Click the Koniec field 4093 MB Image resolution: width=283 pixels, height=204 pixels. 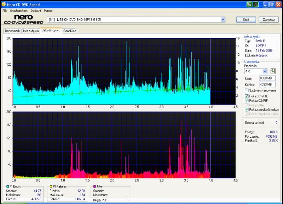coord(267,84)
